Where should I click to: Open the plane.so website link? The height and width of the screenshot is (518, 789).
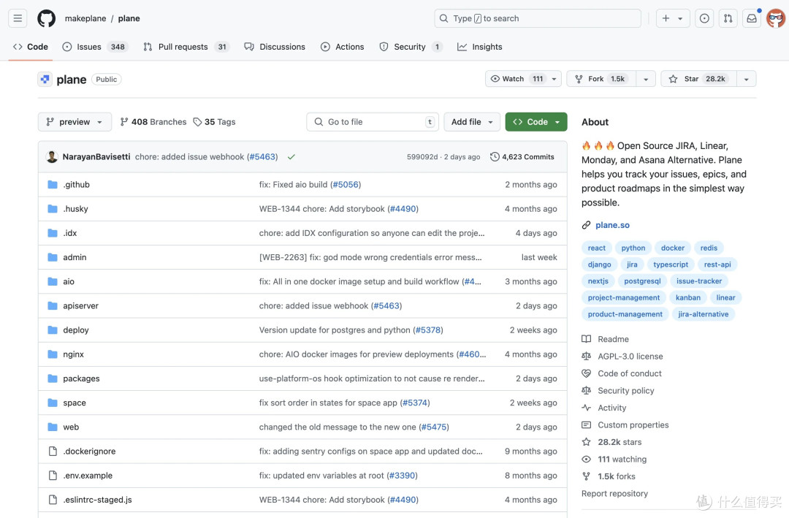612,225
